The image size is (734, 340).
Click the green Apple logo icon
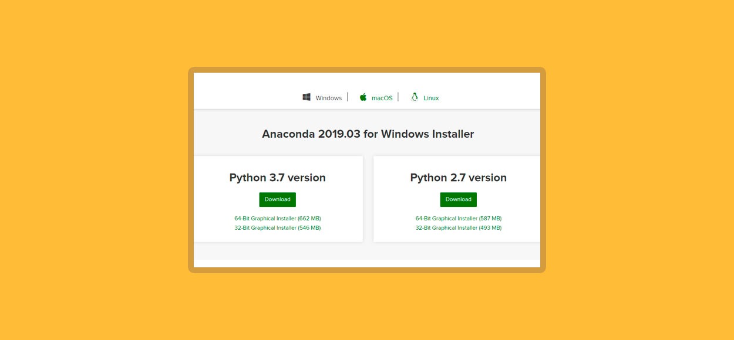(x=363, y=97)
